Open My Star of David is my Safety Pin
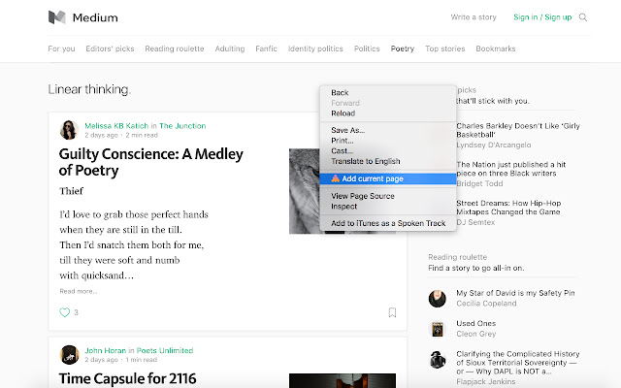621x388 pixels. pyautogui.click(x=515, y=293)
